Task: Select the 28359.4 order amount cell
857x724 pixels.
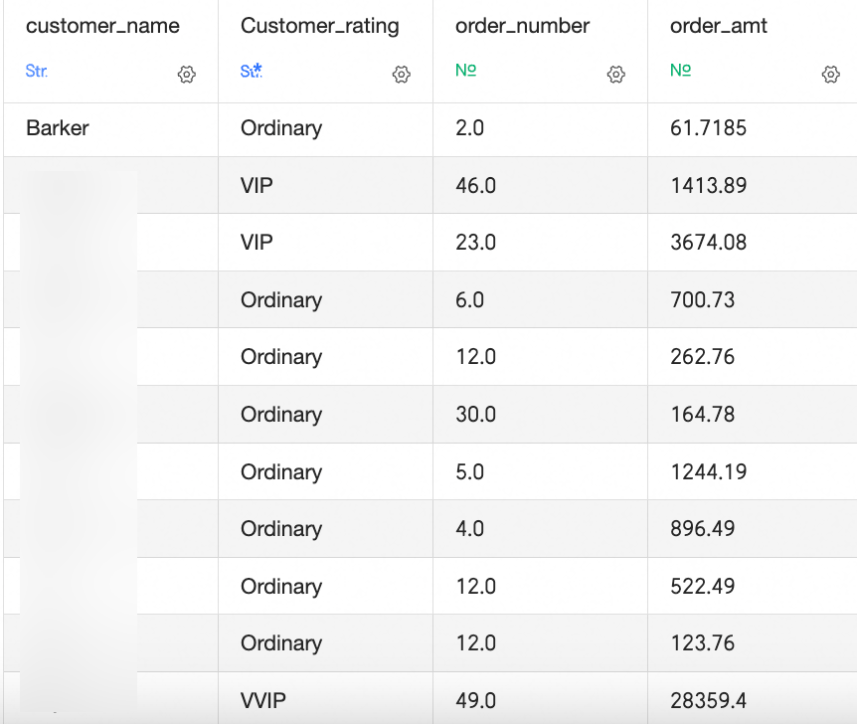Action: pyautogui.click(x=709, y=700)
